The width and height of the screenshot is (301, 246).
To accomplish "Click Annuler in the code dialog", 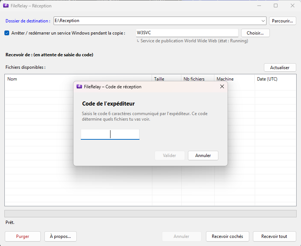I will point(203,156).
